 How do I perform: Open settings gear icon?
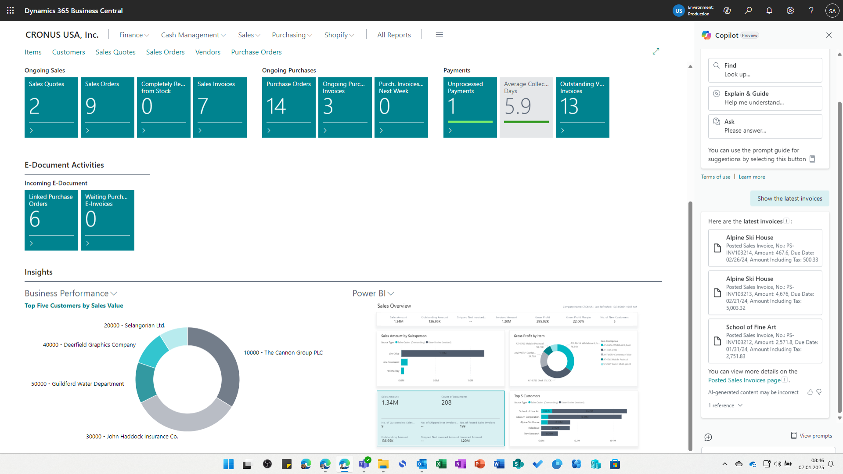[790, 11]
